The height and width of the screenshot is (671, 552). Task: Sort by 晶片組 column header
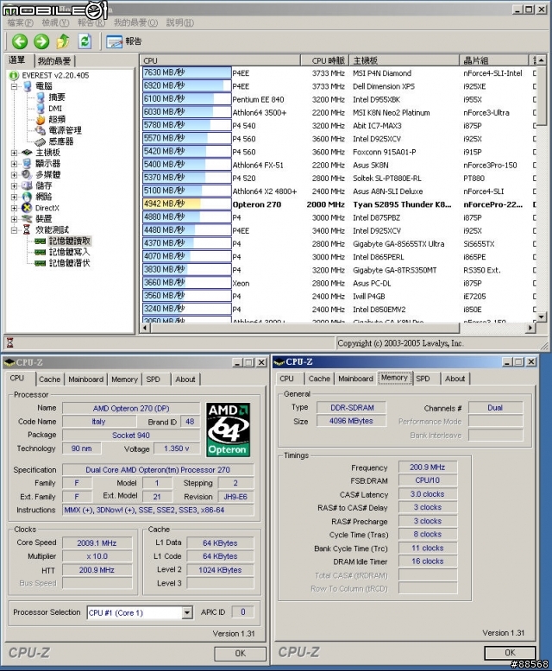(494, 60)
